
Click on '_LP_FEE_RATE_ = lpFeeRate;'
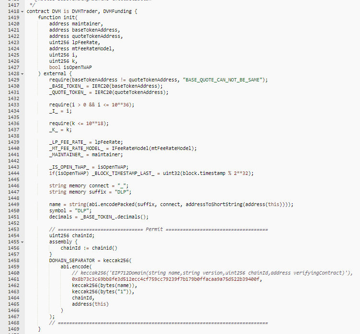(x=86, y=142)
